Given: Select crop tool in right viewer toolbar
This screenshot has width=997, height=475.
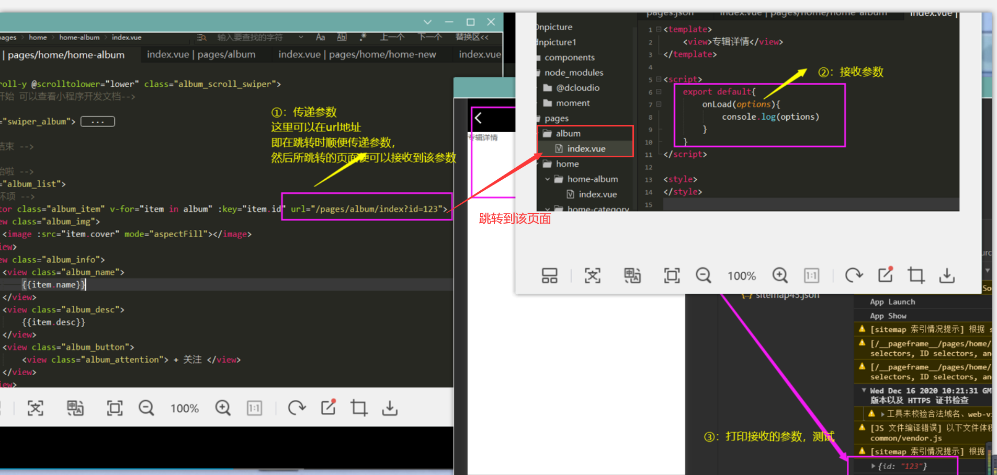Looking at the screenshot, I should point(916,275).
